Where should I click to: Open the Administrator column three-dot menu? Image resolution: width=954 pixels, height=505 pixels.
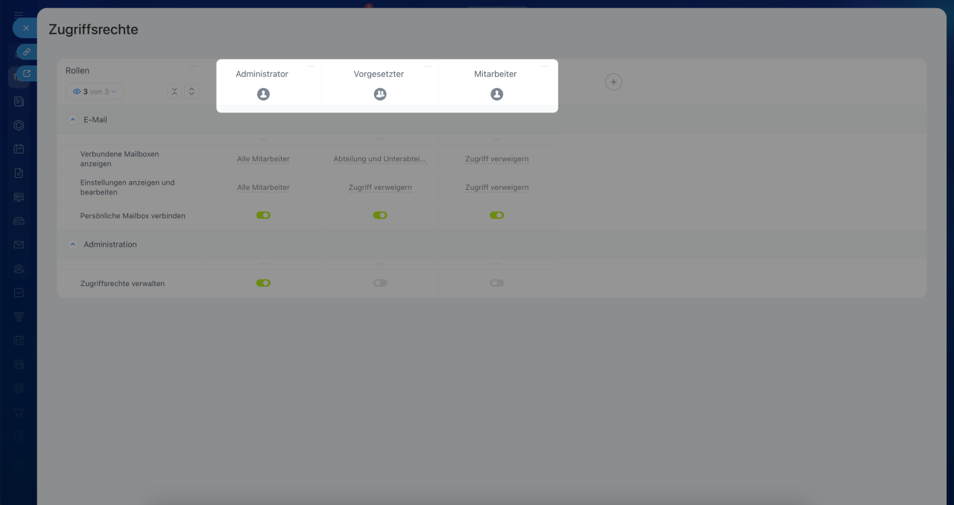point(311,66)
